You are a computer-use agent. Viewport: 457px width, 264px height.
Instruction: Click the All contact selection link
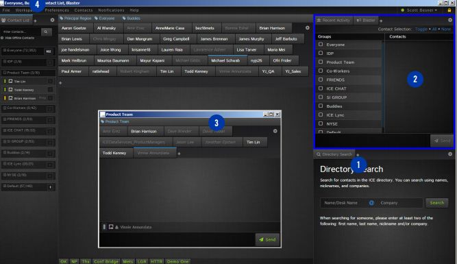point(434,29)
